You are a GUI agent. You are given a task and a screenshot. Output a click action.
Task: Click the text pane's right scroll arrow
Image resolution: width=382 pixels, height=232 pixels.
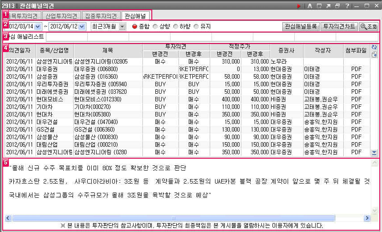367,218
